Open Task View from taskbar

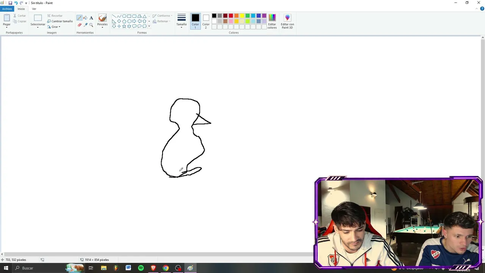[91, 268]
